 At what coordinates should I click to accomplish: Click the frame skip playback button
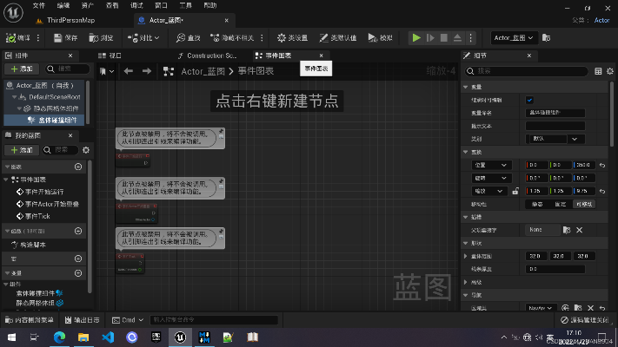point(430,38)
